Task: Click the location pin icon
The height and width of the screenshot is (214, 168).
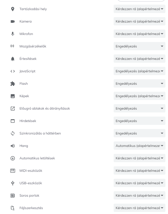Action: pos(12,9)
